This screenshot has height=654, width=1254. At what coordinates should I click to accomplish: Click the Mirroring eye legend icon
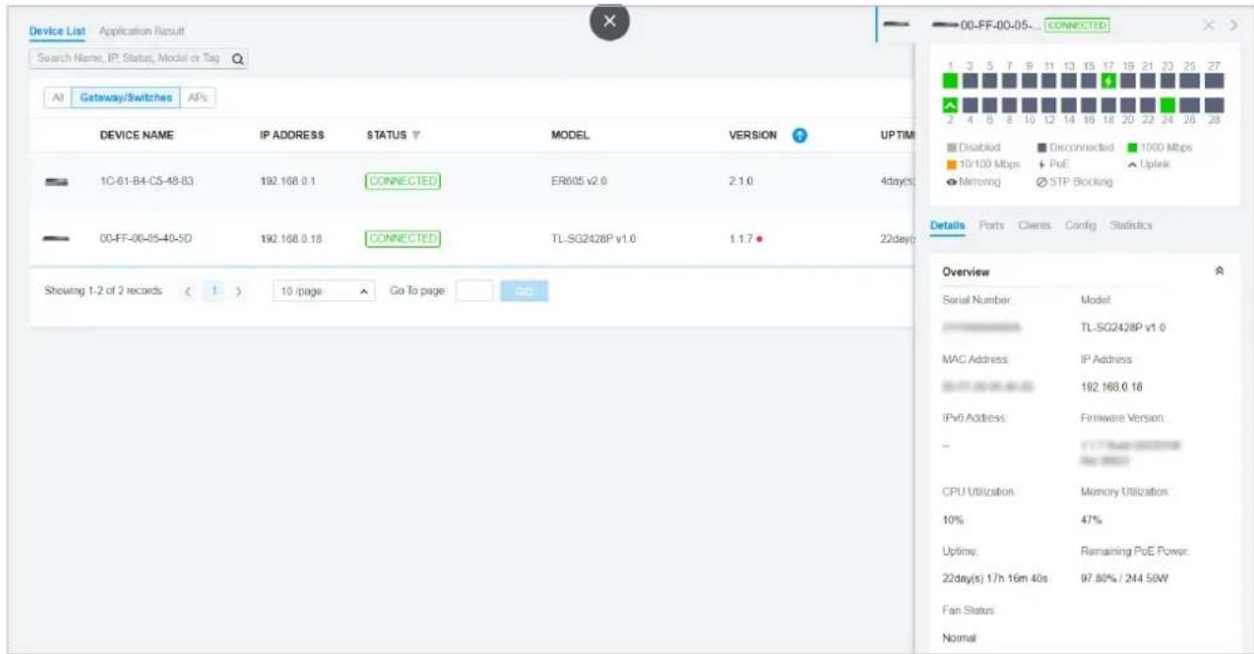pyautogui.click(x=952, y=183)
